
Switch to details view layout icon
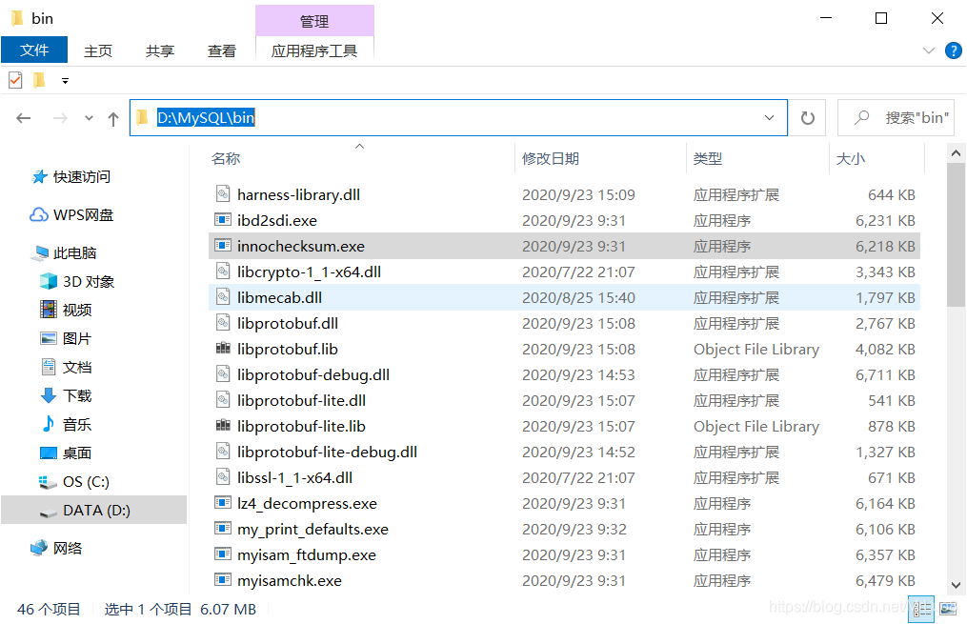922,609
